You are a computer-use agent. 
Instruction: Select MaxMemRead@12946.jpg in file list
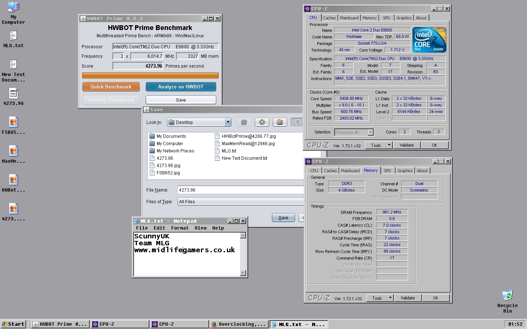click(245, 144)
